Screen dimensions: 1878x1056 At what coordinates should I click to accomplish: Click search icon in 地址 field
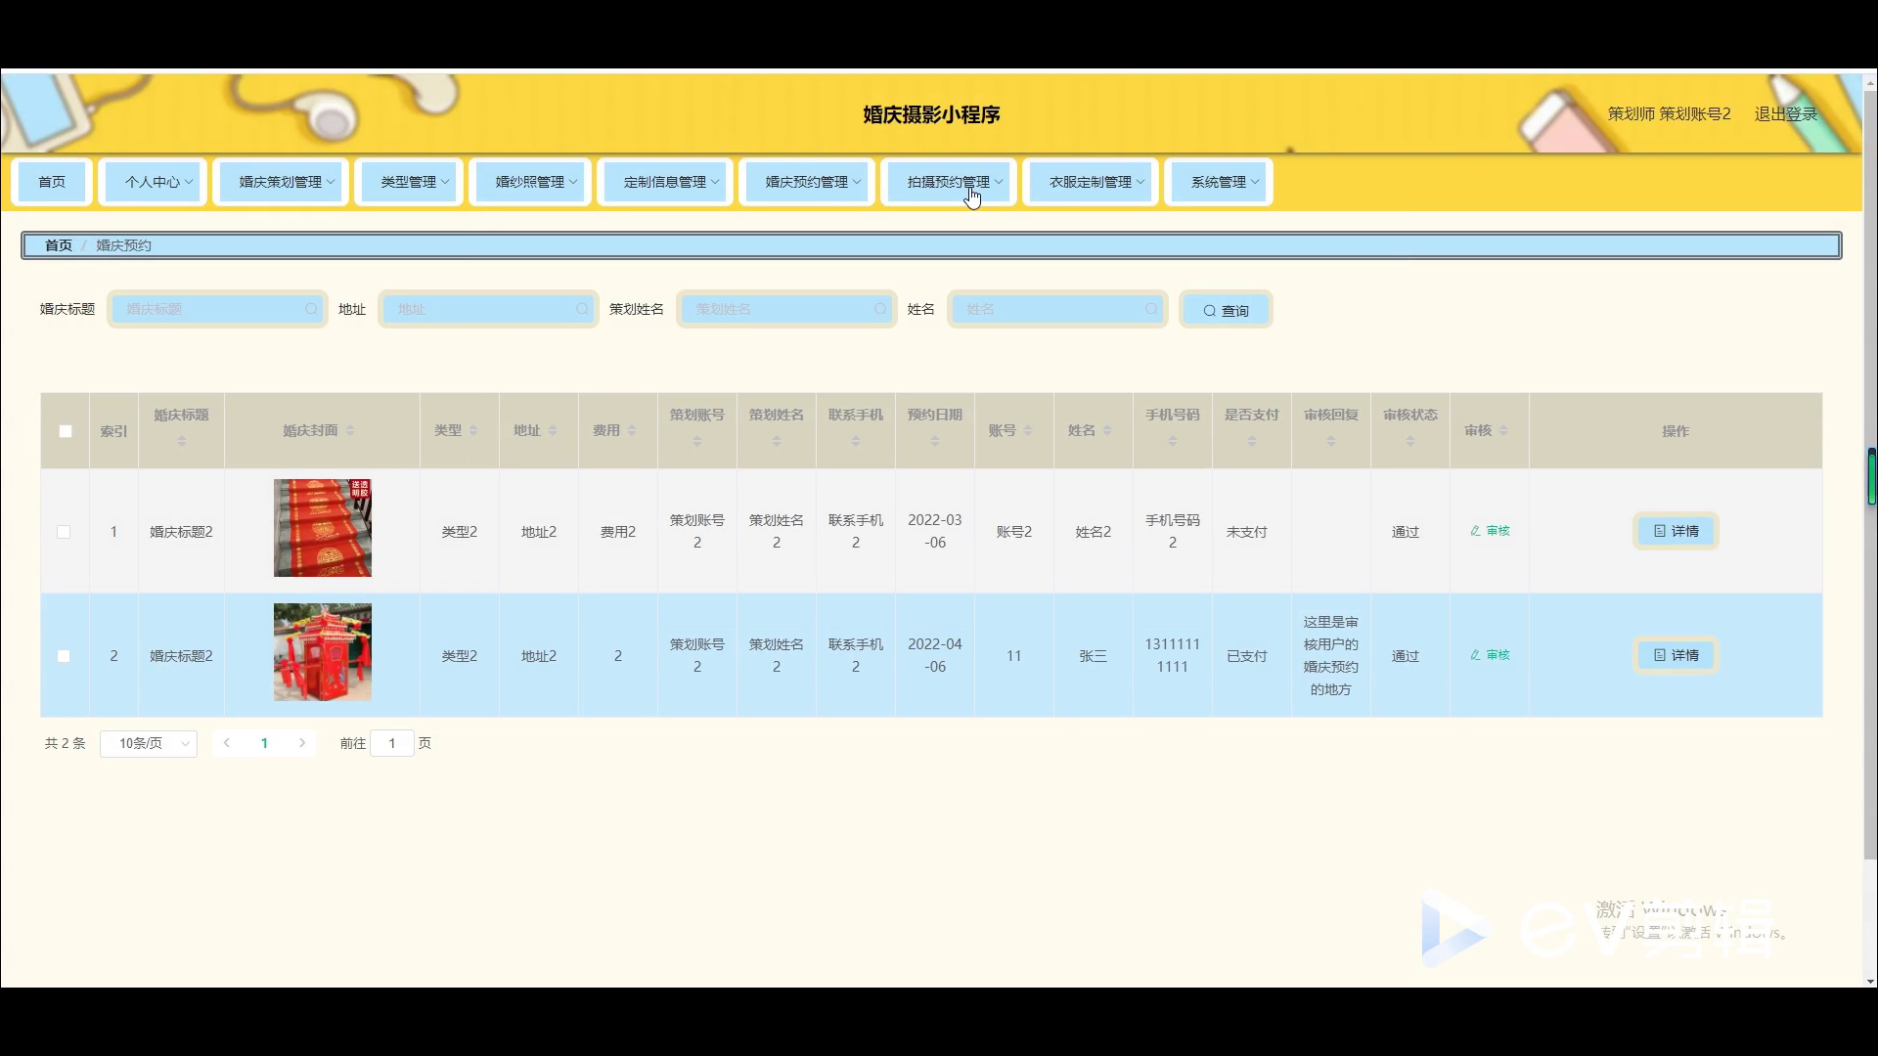point(582,309)
